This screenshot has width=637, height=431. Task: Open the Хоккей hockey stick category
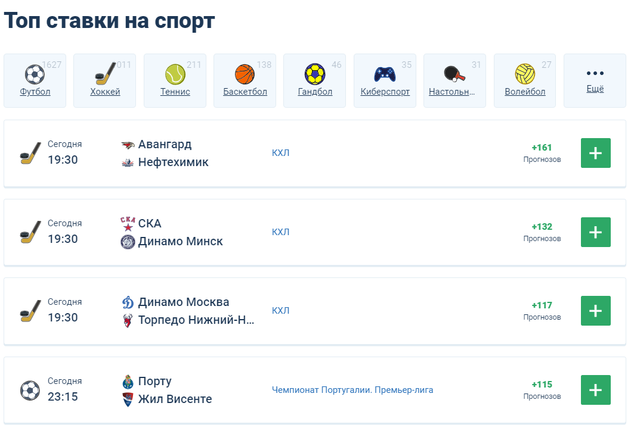point(105,81)
